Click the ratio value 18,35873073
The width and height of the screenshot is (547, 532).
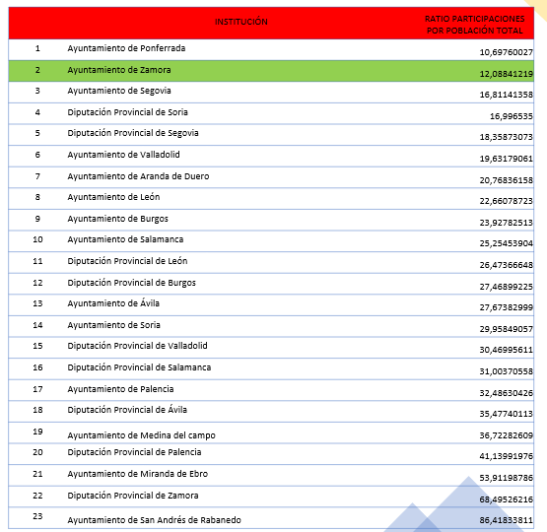tap(507, 137)
